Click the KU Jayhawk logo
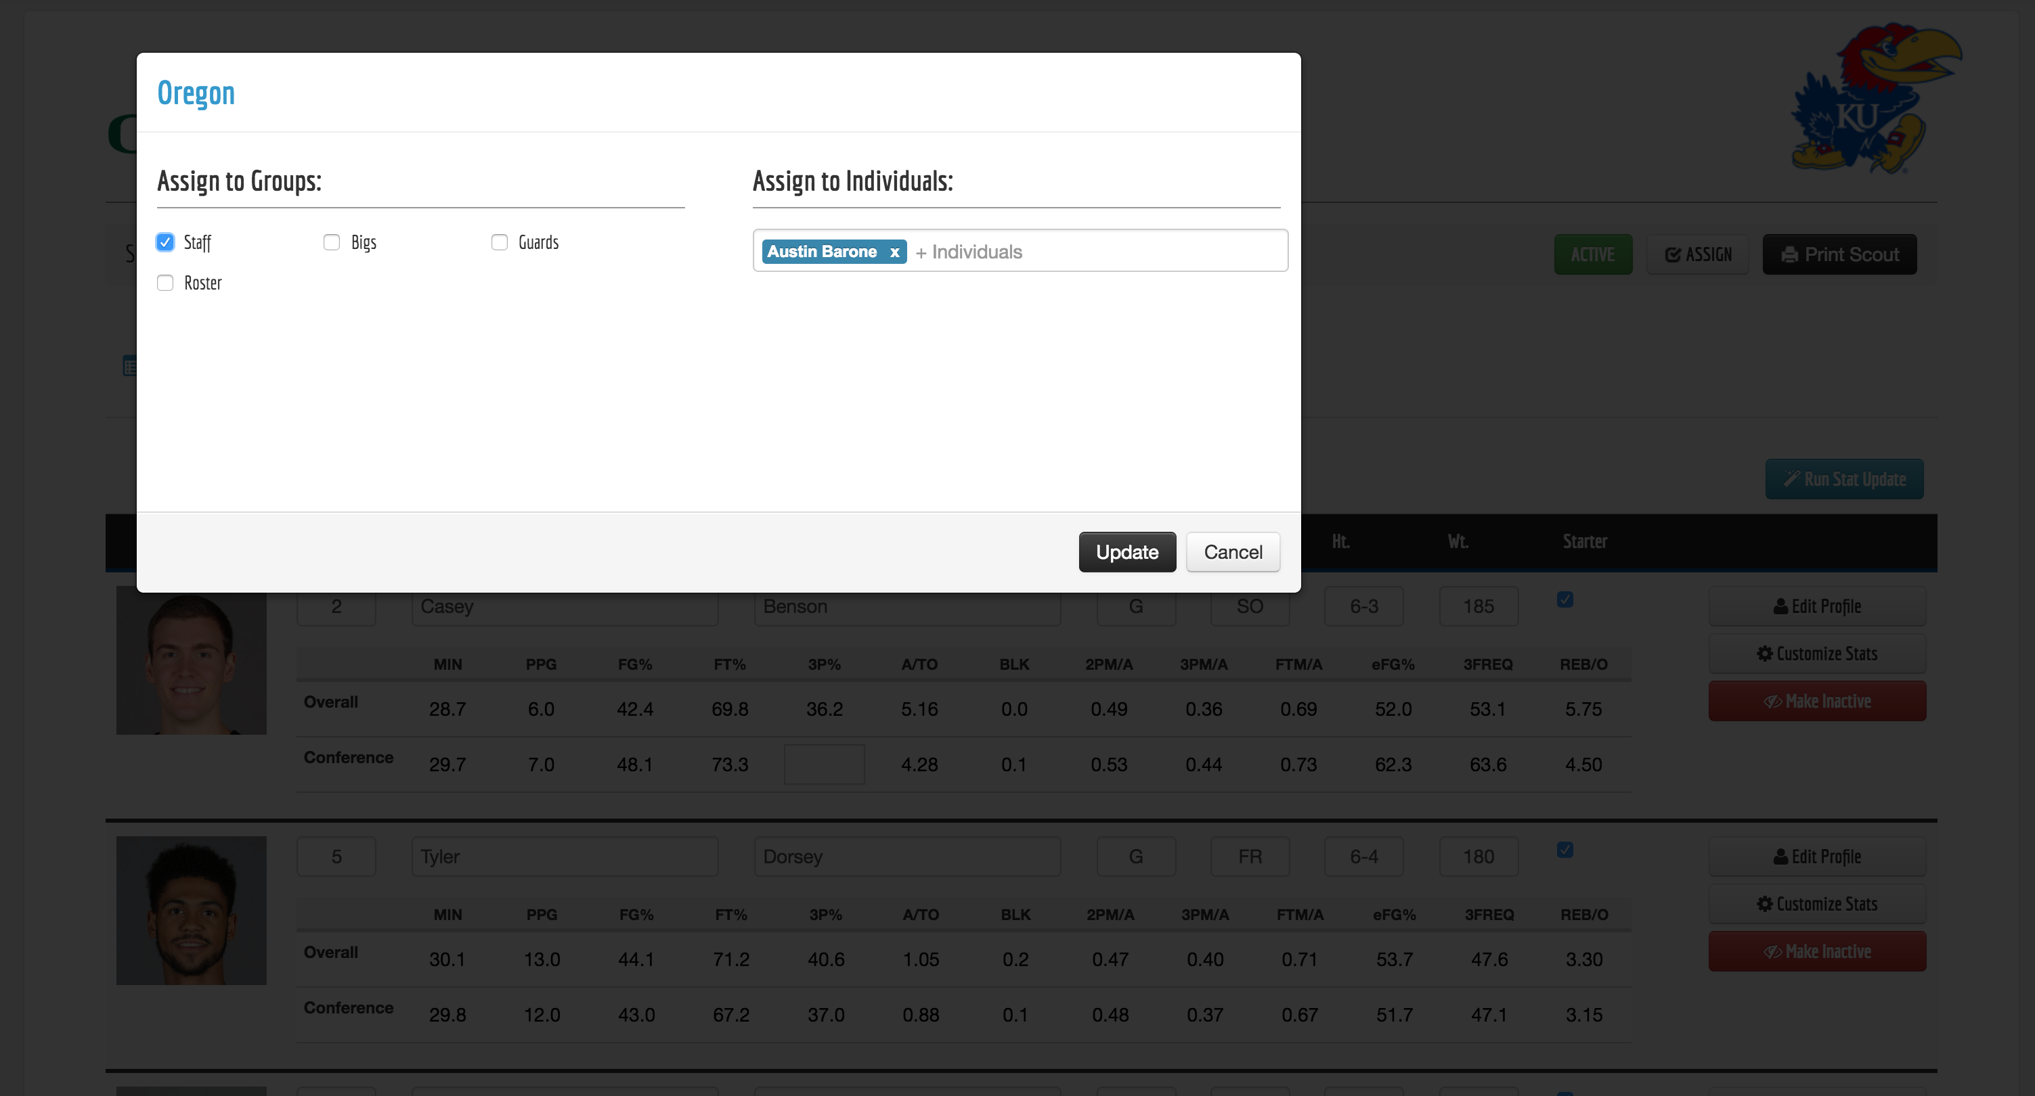The height and width of the screenshot is (1096, 2035). click(x=1874, y=99)
